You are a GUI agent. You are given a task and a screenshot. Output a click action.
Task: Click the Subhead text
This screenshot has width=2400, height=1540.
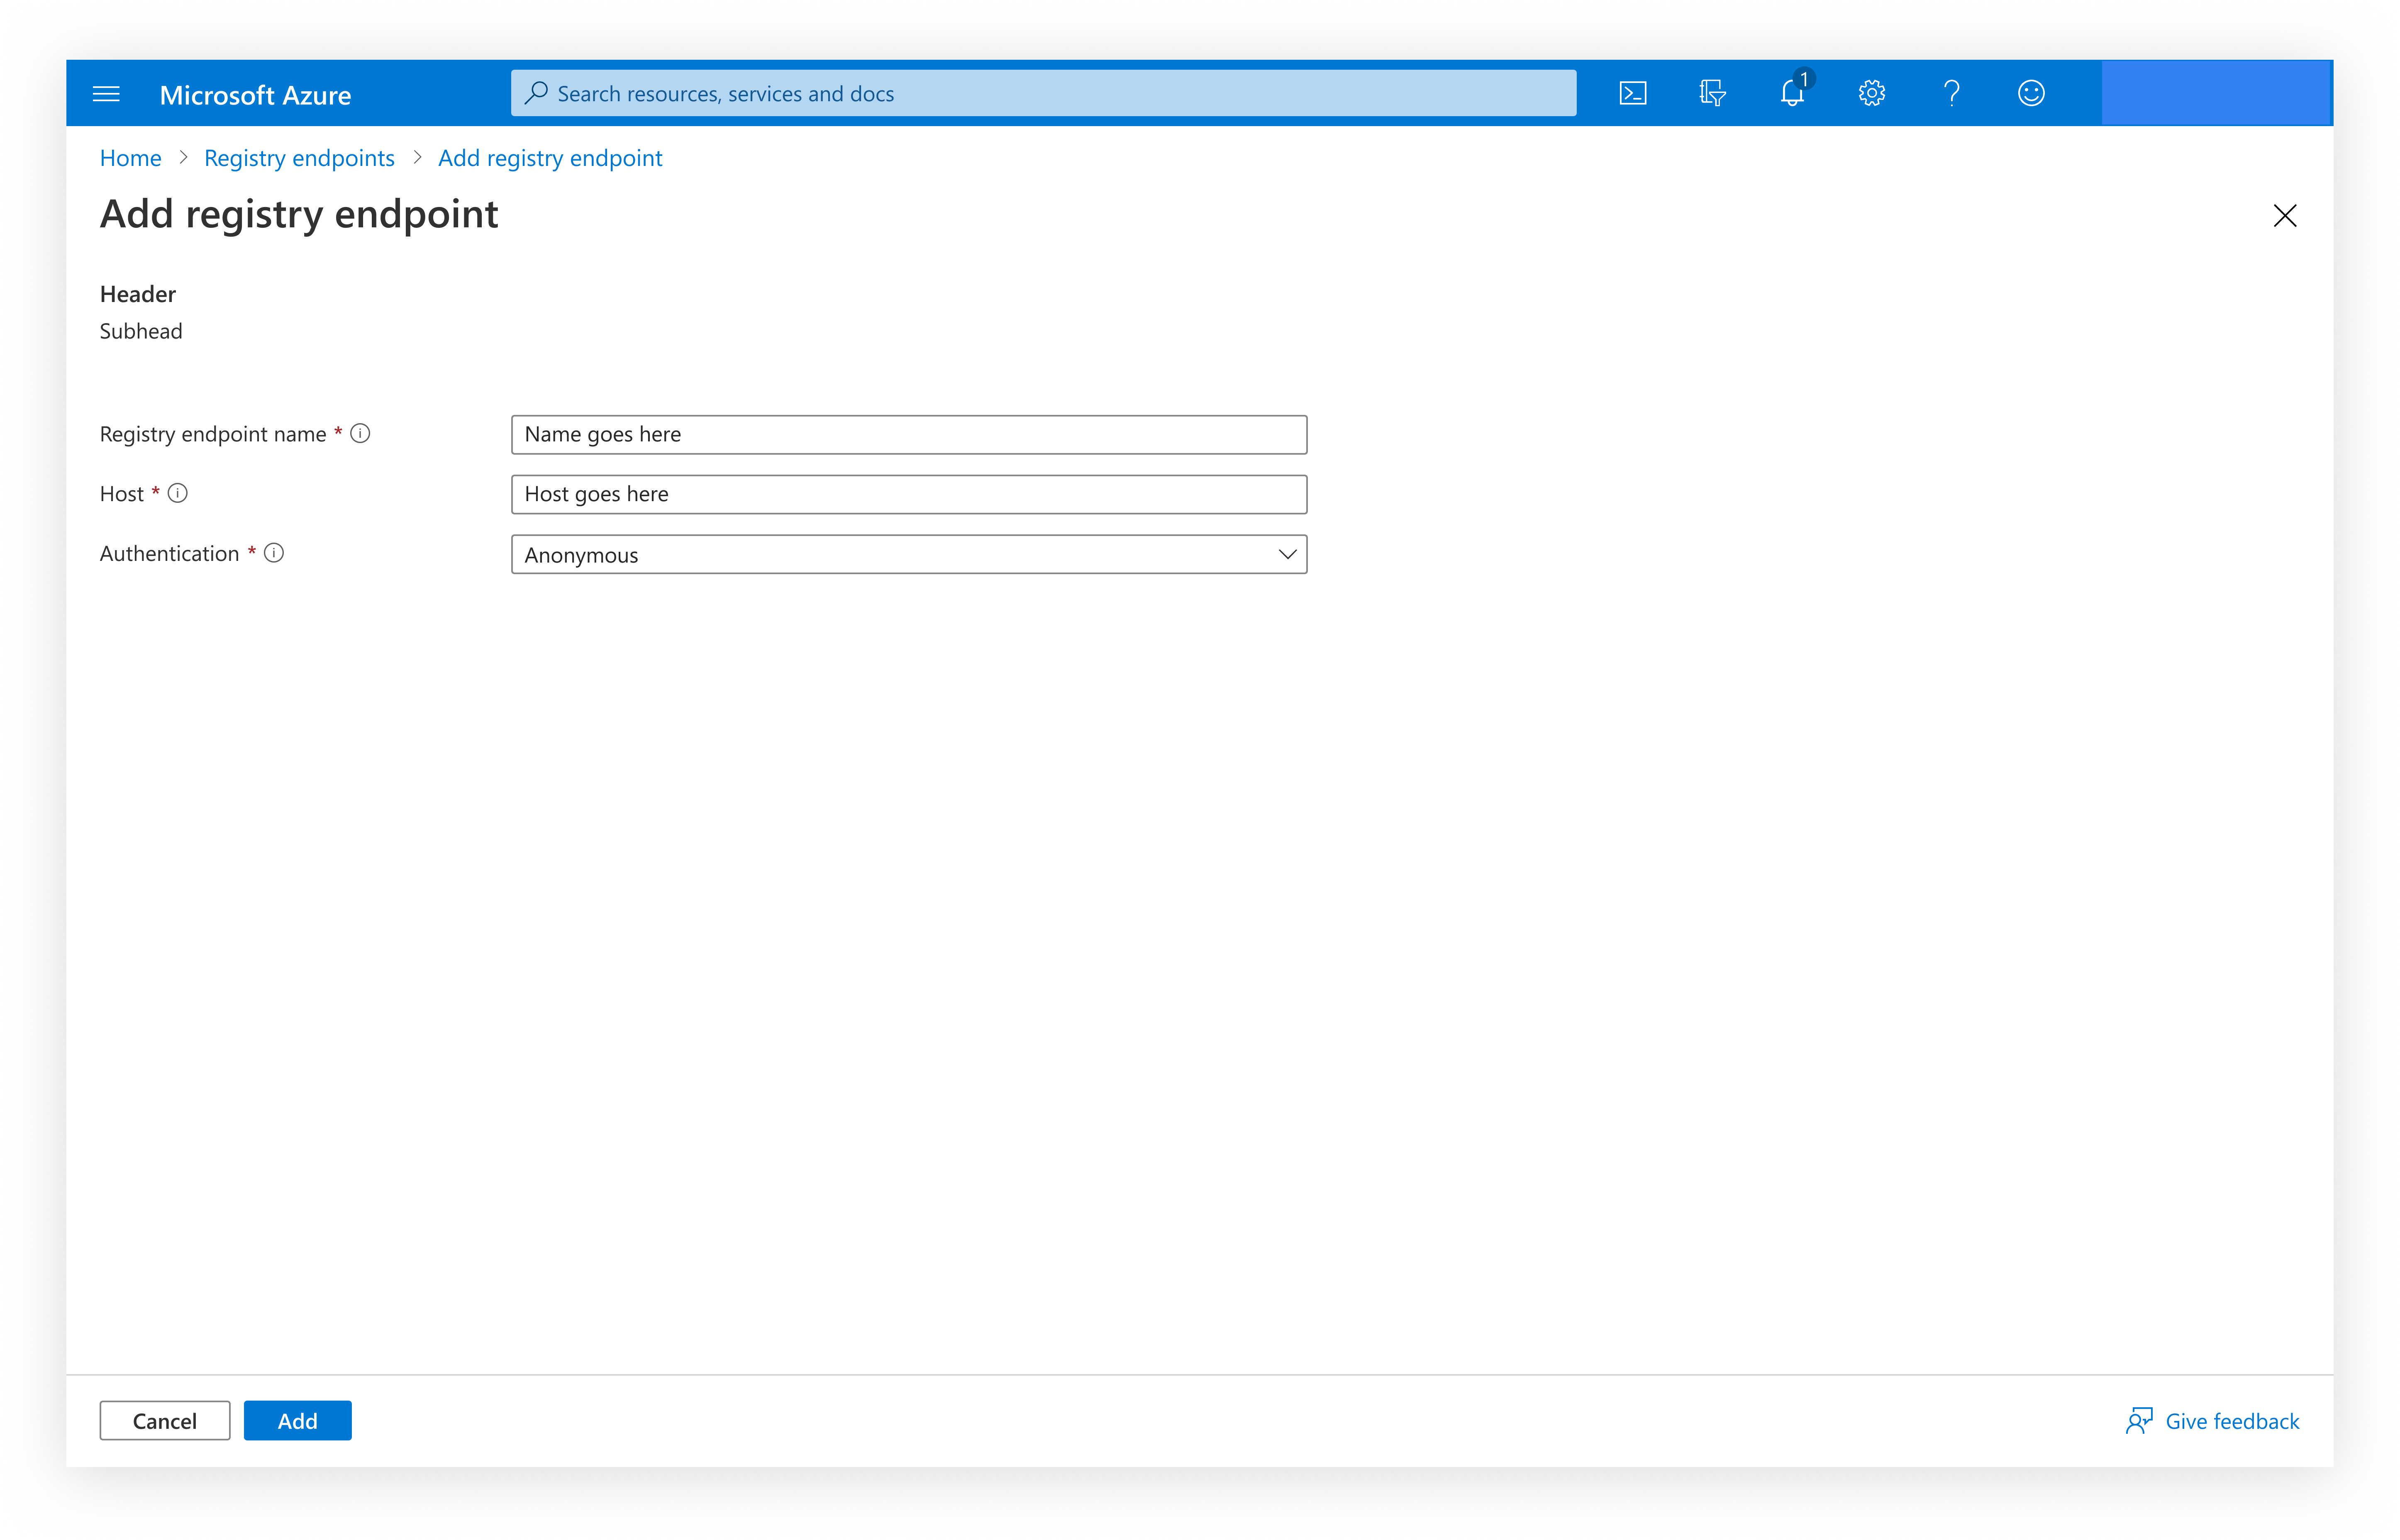(x=141, y=331)
